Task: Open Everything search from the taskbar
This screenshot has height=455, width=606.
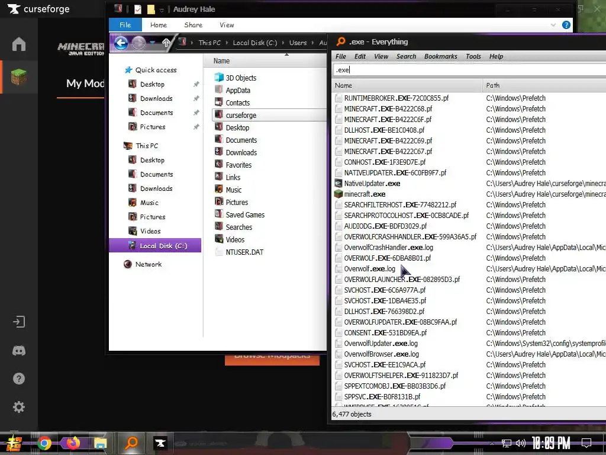Action: pyautogui.click(x=131, y=443)
